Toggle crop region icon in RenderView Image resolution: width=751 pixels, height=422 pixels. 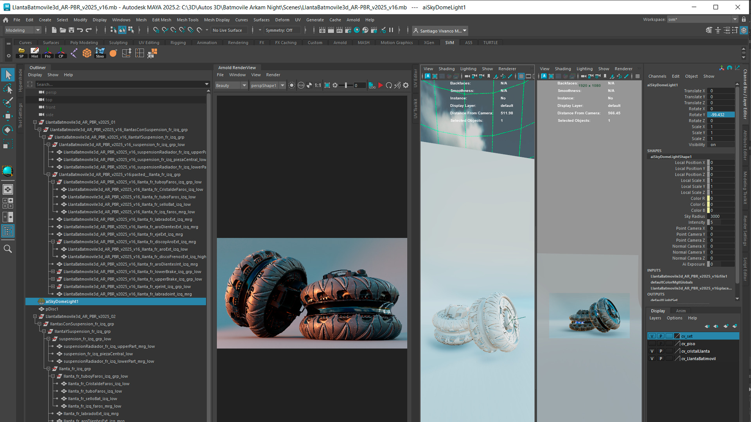tap(327, 85)
